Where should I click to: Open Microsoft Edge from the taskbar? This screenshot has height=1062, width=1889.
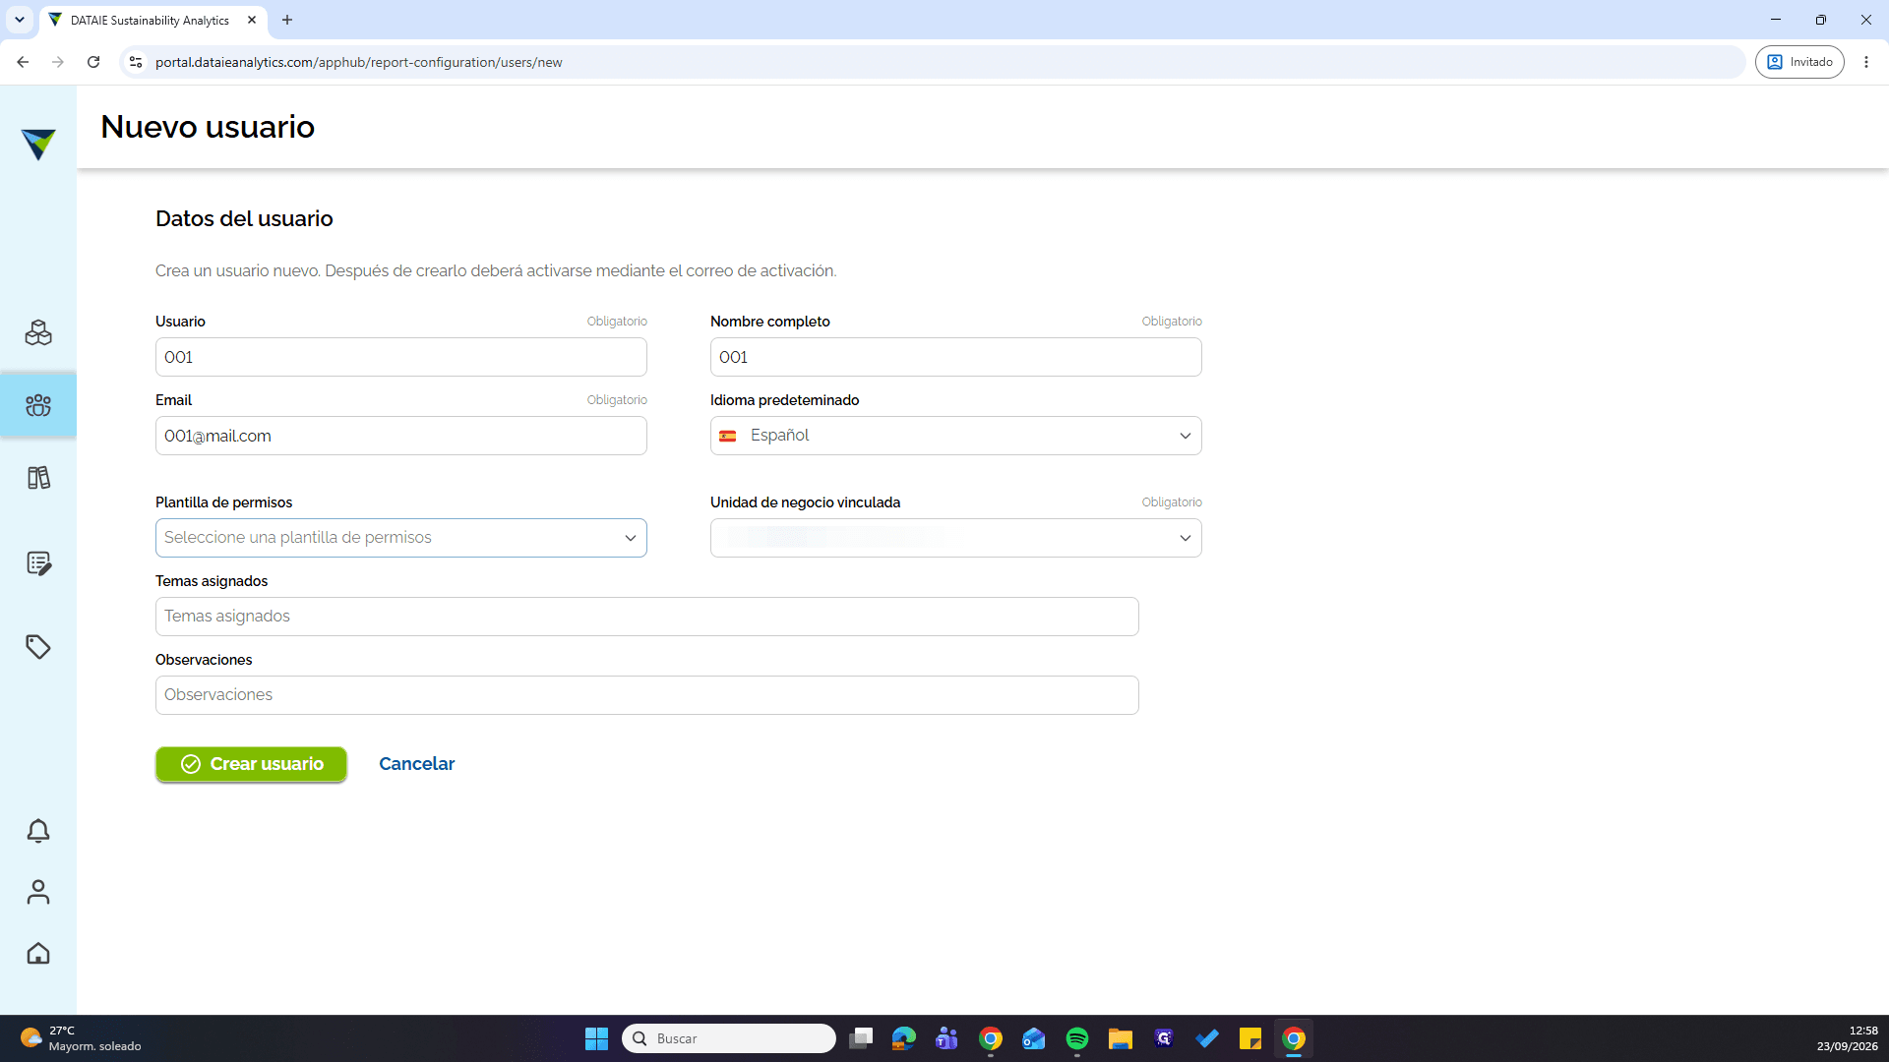click(x=904, y=1038)
